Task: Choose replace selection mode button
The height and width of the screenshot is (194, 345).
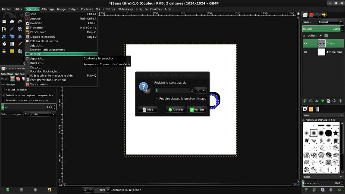Action: [x=13, y=79]
